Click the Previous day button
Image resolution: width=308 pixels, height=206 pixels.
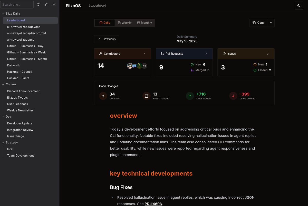click(107, 39)
